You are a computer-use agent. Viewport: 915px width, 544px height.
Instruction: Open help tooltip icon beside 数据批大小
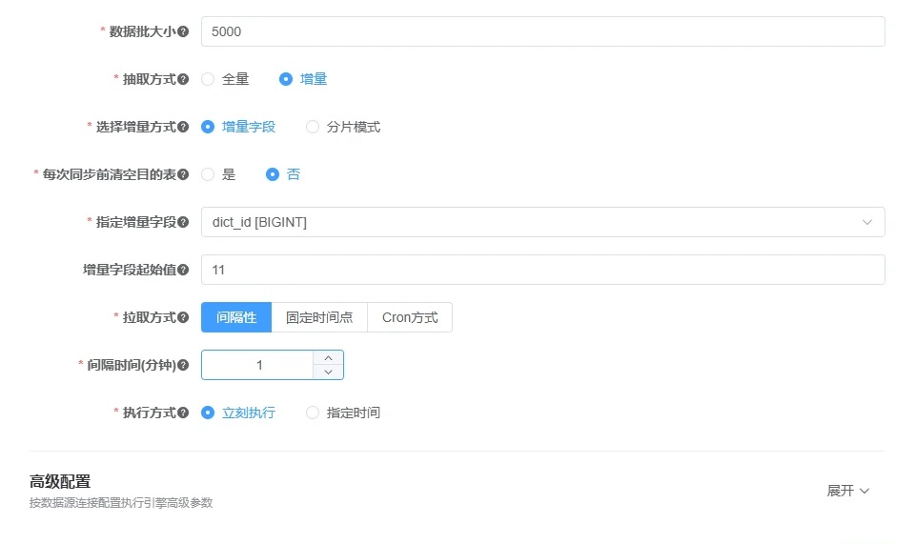pyautogui.click(x=183, y=31)
